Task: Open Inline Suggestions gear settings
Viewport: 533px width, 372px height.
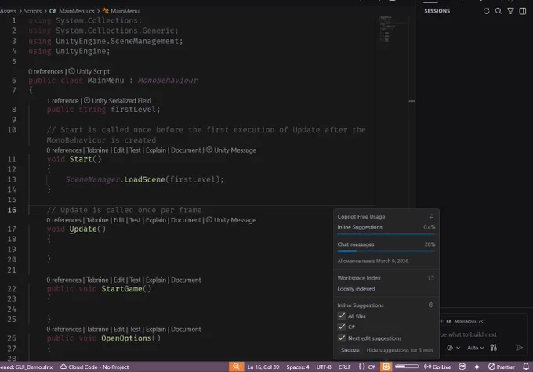Action: pyautogui.click(x=431, y=305)
